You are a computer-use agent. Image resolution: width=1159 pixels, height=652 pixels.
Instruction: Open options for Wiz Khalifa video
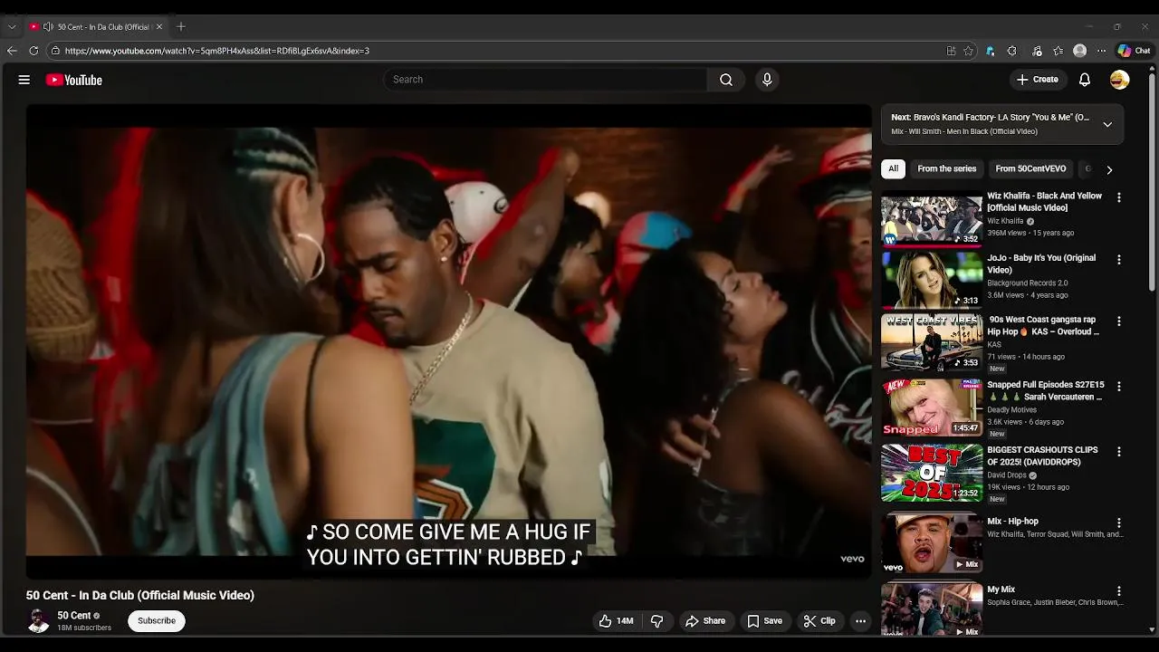click(1118, 197)
